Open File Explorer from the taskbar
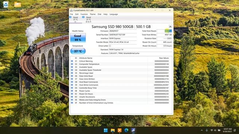 click(113, 130)
